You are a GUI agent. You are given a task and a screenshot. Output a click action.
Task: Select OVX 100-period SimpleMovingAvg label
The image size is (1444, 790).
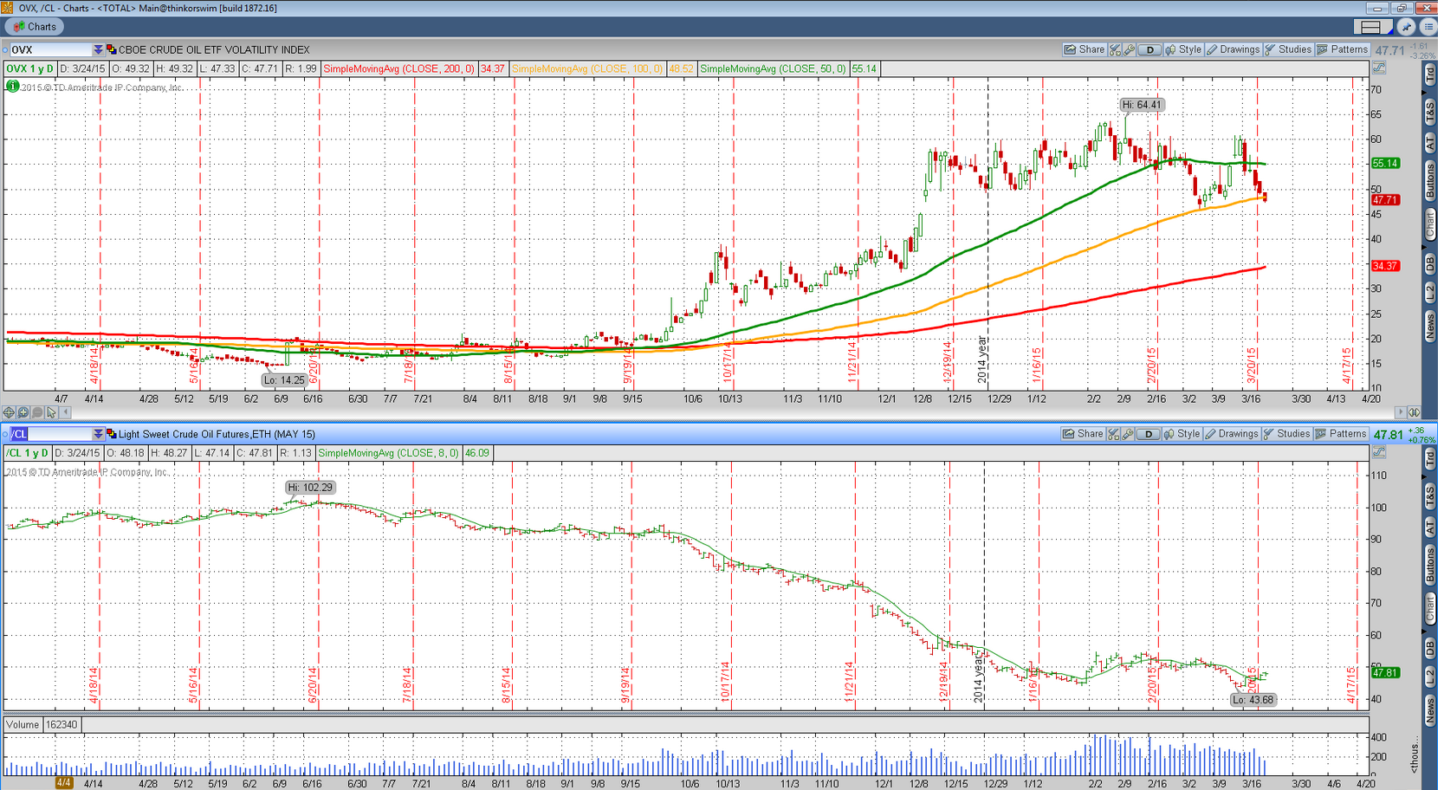[x=587, y=68]
